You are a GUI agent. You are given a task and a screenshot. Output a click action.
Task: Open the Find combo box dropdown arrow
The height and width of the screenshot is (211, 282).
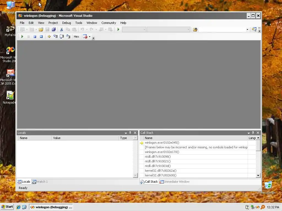247,29
